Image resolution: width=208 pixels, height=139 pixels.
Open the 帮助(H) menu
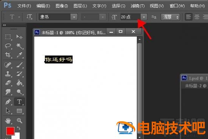(x=197, y=6)
